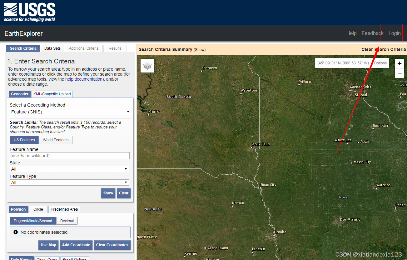Click the Clear feature search button
This screenshot has height=260, width=407.
124,193
